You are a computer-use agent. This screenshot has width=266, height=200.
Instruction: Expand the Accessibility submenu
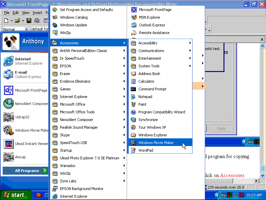click(160, 43)
